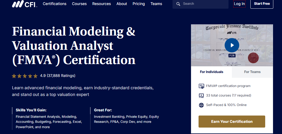Click the 37,888 Ratings text
The height and width of the screenshot is (134, 282).
(x=61, y=76)
